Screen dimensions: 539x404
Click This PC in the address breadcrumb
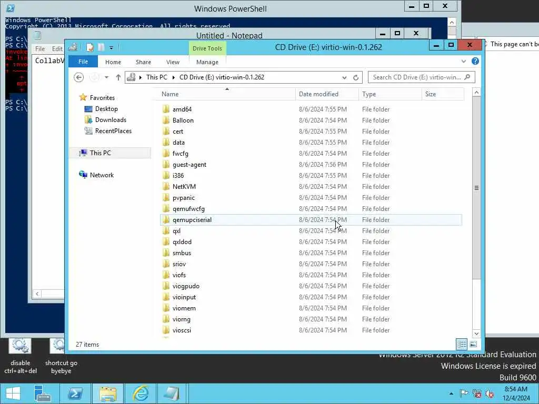[156, 77]
